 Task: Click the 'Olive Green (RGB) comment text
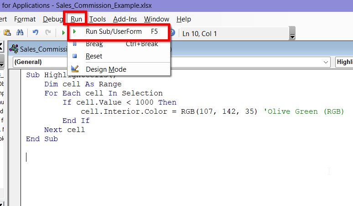coord(304,111)
